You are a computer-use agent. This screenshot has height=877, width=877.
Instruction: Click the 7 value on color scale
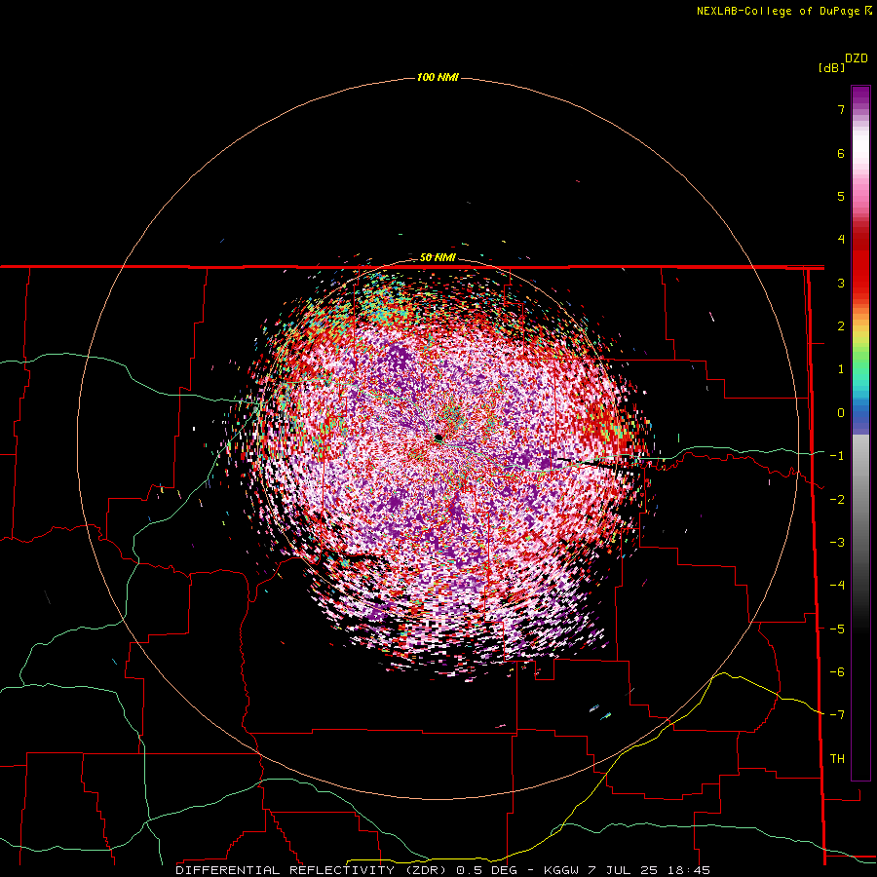[841, 109]
